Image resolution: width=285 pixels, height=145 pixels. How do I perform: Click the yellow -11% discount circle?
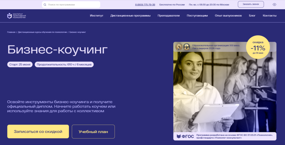[258, 47]
